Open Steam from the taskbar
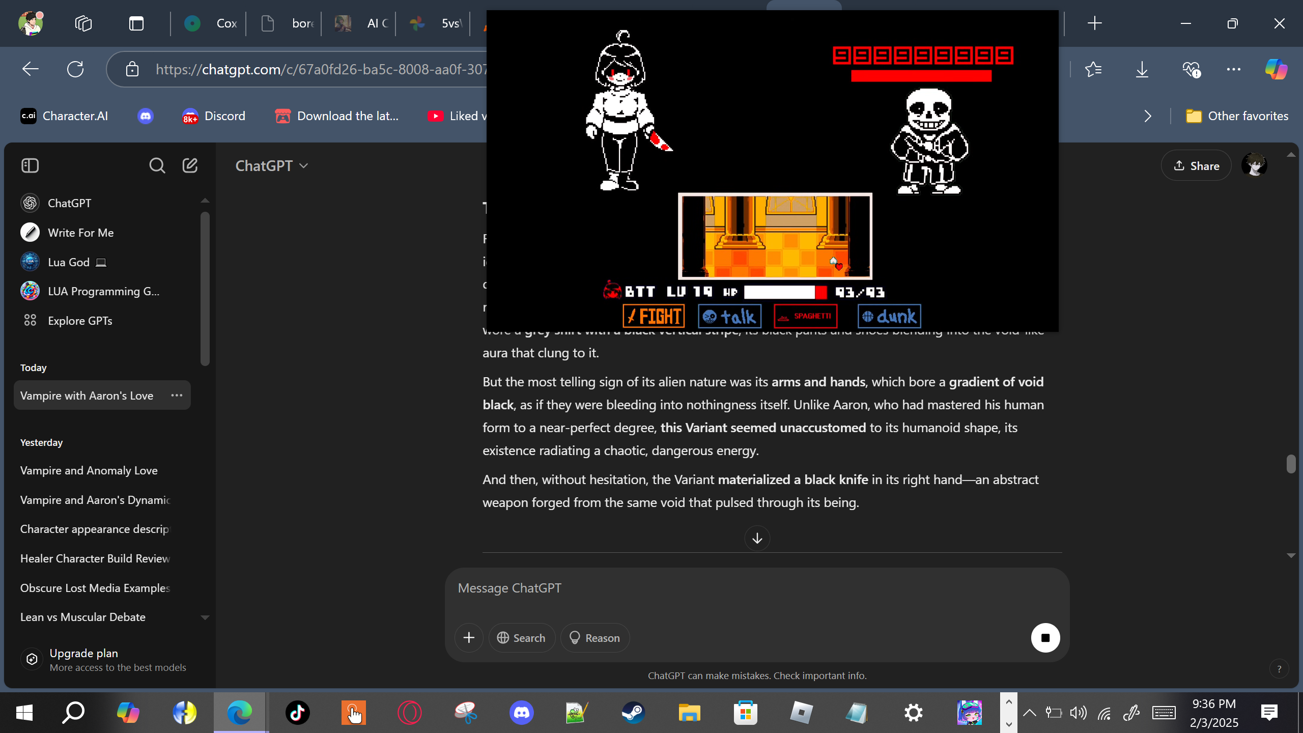1303x733 pixels. click(633, 713)
